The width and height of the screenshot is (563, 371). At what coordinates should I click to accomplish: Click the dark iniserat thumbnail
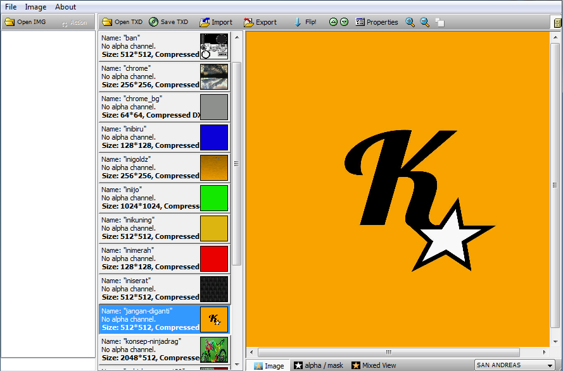(214, 289)
